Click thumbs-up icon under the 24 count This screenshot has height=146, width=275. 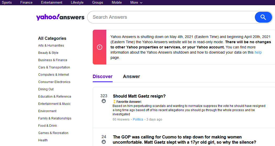pyautogui.click(x=104, y=142)
